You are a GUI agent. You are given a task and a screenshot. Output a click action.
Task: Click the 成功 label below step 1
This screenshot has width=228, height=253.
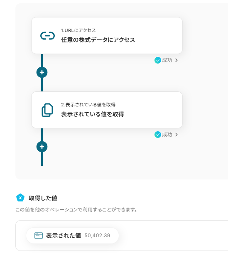point(167,60)
